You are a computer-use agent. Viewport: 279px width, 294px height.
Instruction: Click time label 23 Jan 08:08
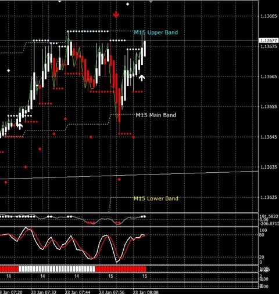coord(146,292)
